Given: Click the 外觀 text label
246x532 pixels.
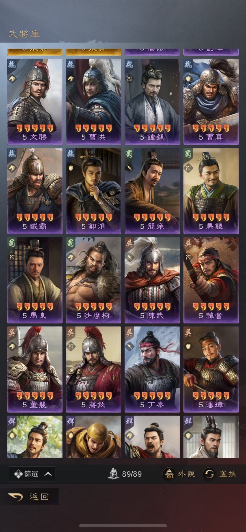Looking at the screenshot, I should [x=186, y=474].
